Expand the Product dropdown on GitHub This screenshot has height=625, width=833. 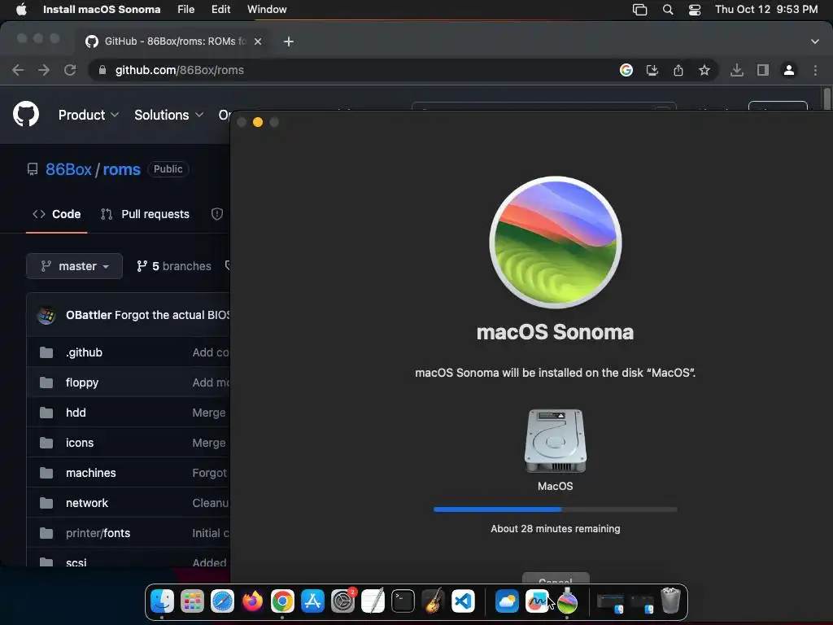(x=88, y=115)
